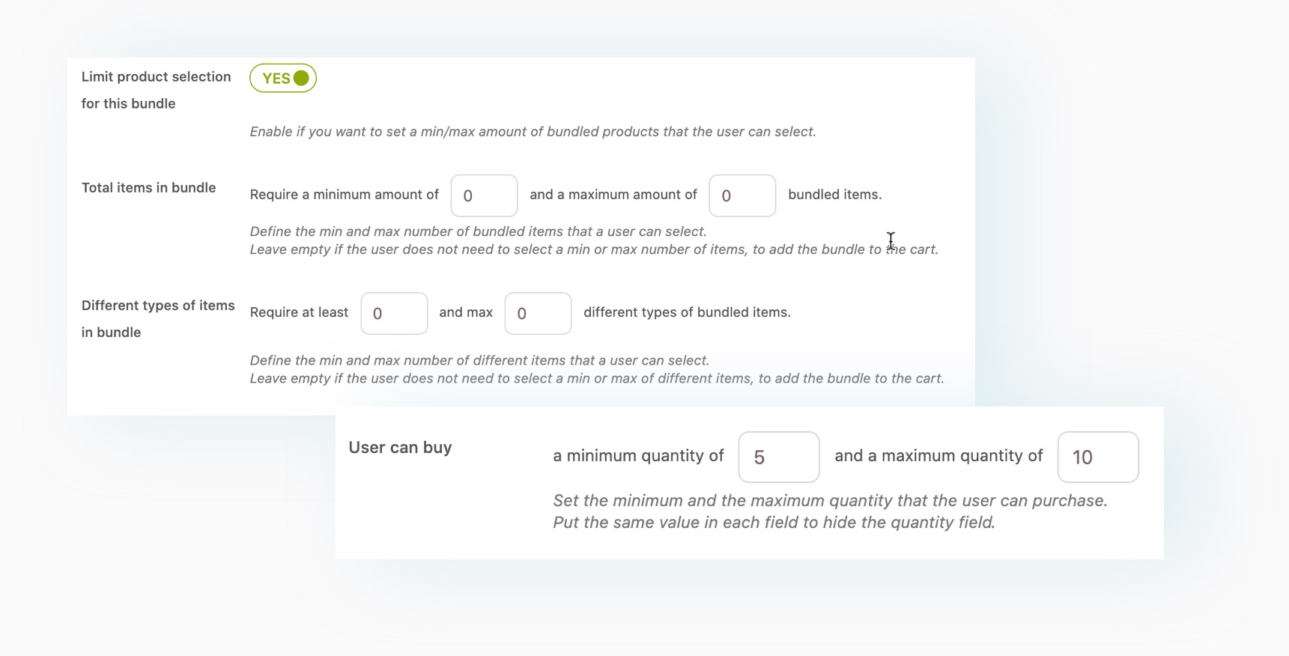
Task: Click the minimum quantity field showing 5
Action: [x=779, y=457]
